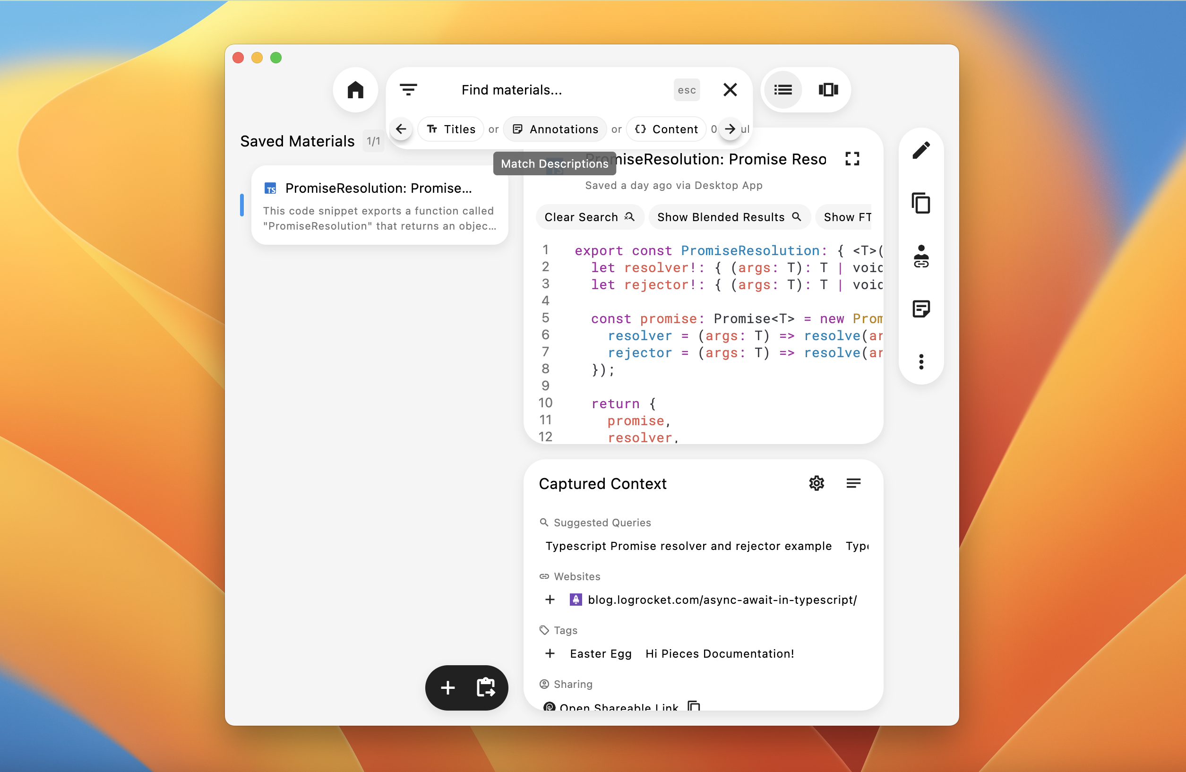Click Show Blended Results button
The image size is (1186, 772).
tap(729, 217)
